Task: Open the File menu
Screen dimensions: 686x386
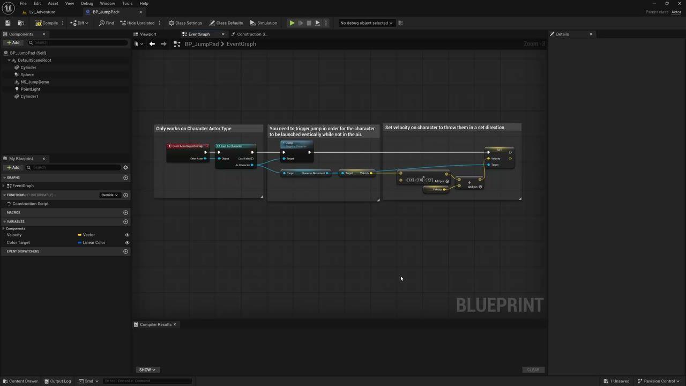Action: [23, 3]
